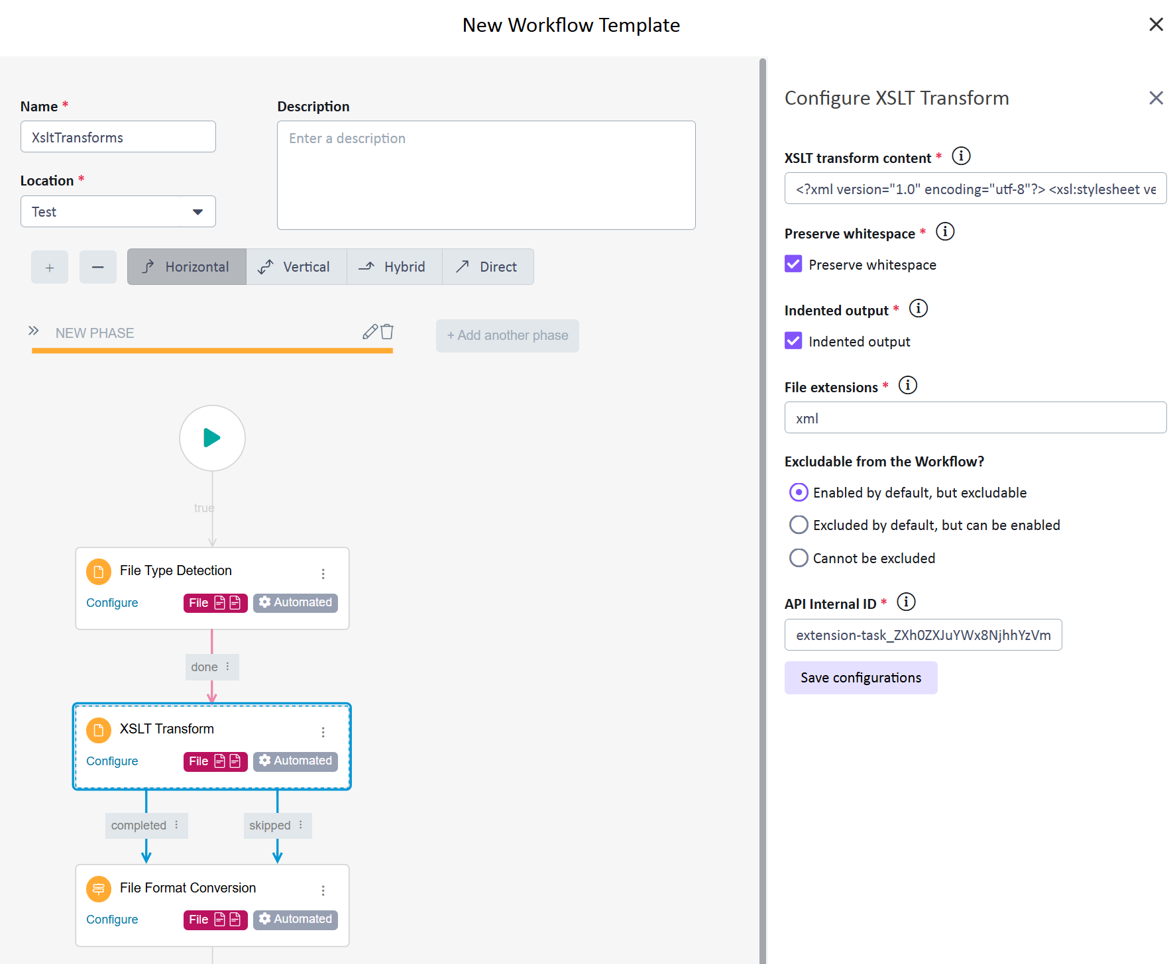The image size is (1173, 964).
Task: Click the Description text area
Action: tap(486, 175)
